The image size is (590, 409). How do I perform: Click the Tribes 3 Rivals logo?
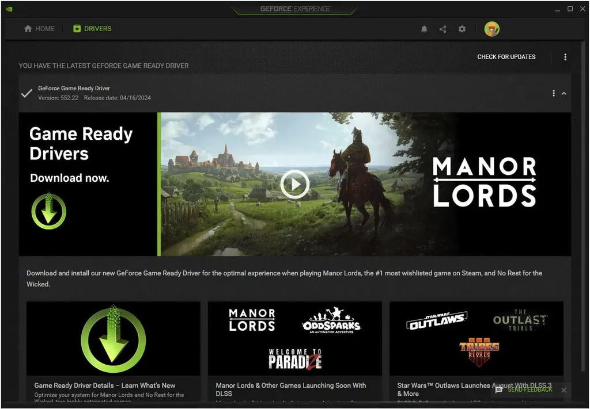(x=479, y=351)
